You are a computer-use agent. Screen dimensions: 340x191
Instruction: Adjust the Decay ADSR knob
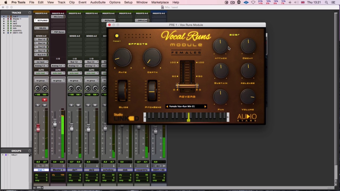[x=248, y=46]
